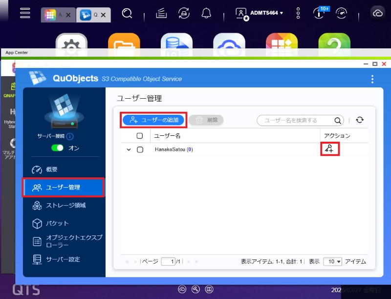Go to 概要 overview in the sidebar
Image resolution: width=391 pixels, height=299 pixels.
point(51,170)
